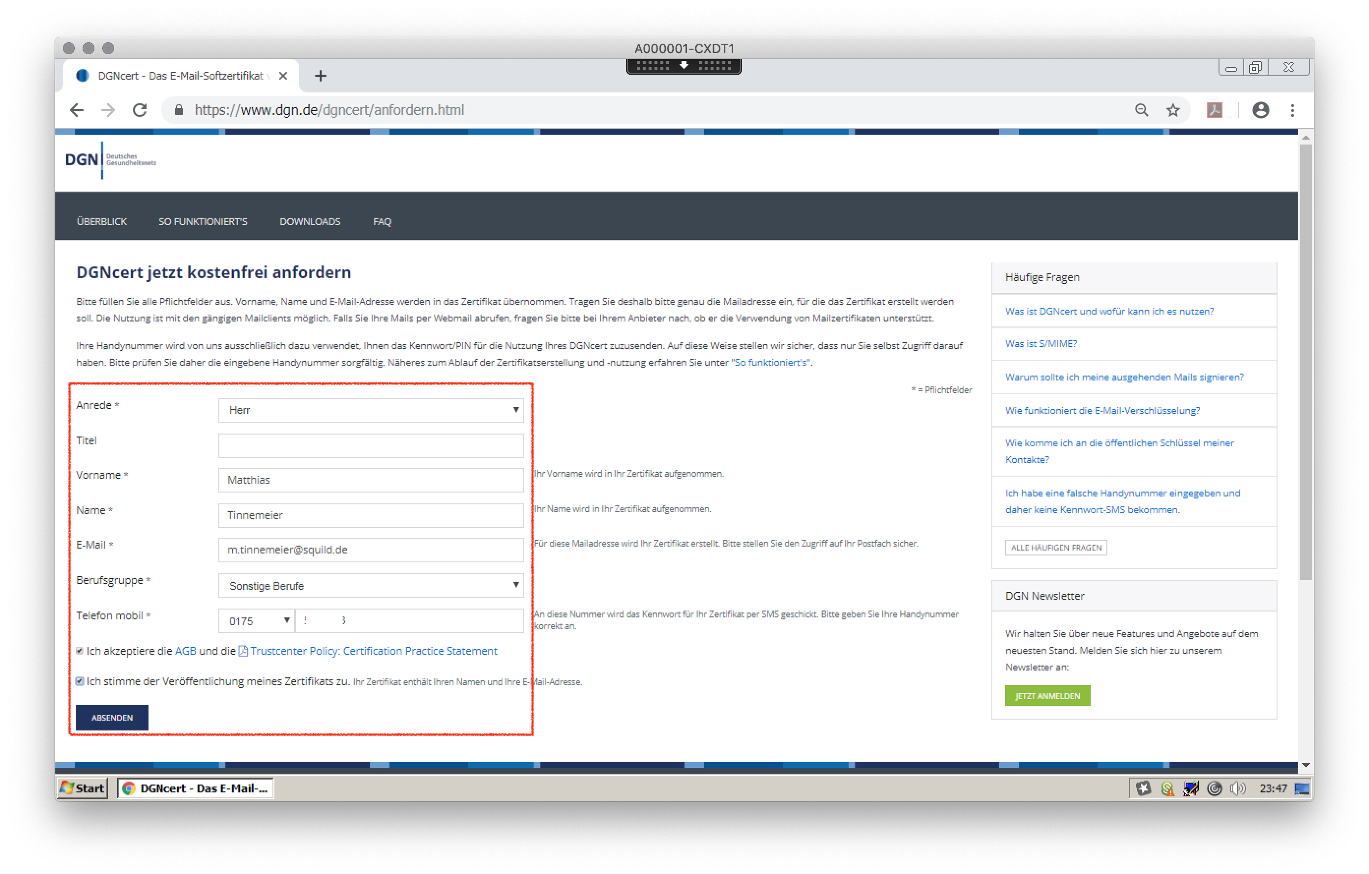Image resolution: width=1369 pixels, height=874 pixels.
Task: Click the PDF icon before Trustcenter Policy link
Action: coord(243,651)
